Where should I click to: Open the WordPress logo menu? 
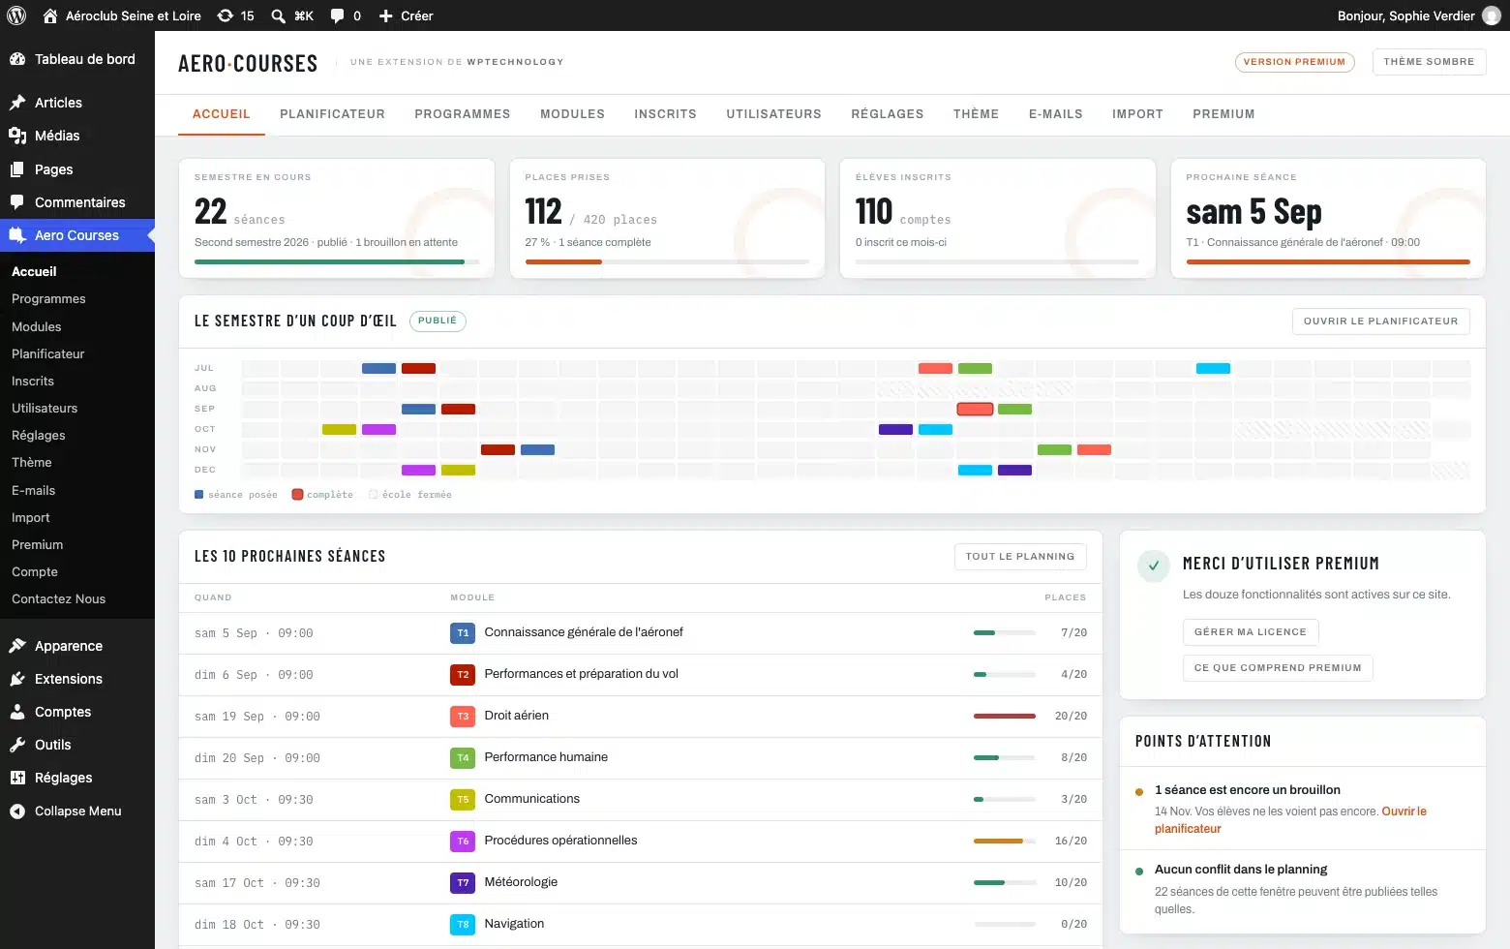(16, 15)
